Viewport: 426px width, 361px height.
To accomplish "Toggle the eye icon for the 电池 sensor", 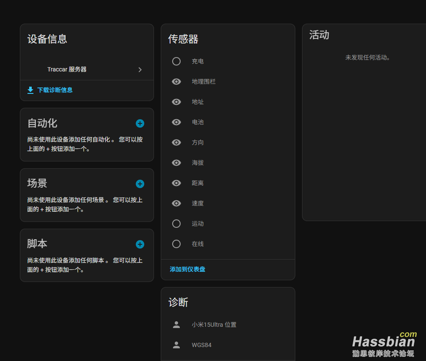I will pos(176,122).
